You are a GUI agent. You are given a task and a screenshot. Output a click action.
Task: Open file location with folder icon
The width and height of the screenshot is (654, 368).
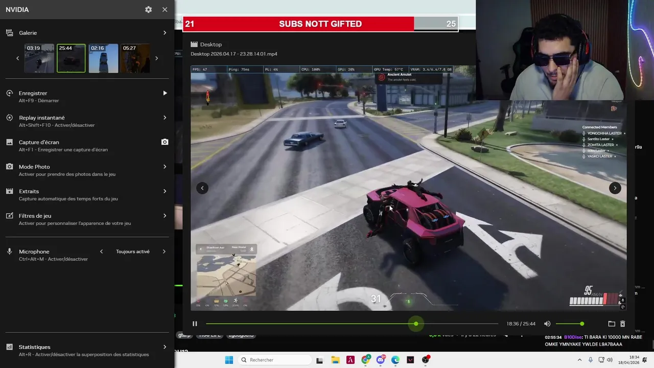coord(612,324)
